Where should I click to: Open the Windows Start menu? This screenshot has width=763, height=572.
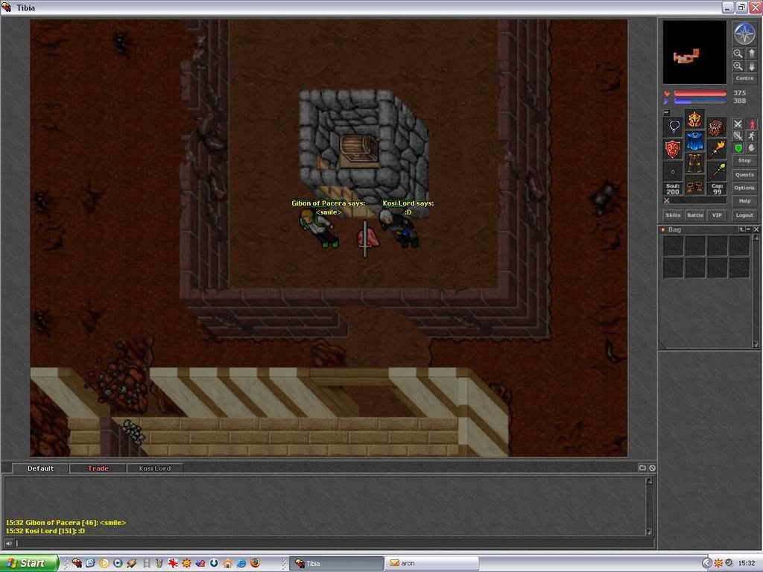coord(28,563)
